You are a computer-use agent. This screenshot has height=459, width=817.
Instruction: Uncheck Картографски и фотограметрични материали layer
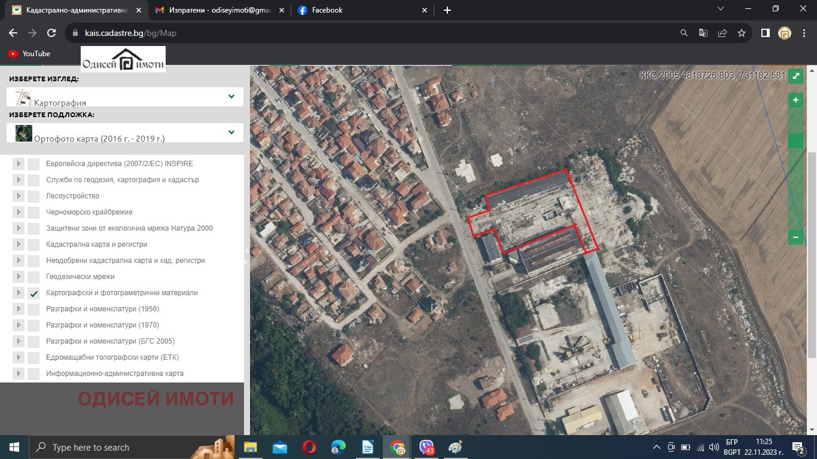[x=34, y=293]
